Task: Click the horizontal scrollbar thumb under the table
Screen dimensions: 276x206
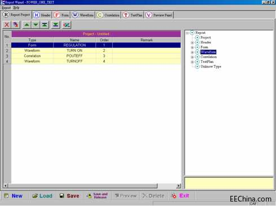Action: point(82,186)
